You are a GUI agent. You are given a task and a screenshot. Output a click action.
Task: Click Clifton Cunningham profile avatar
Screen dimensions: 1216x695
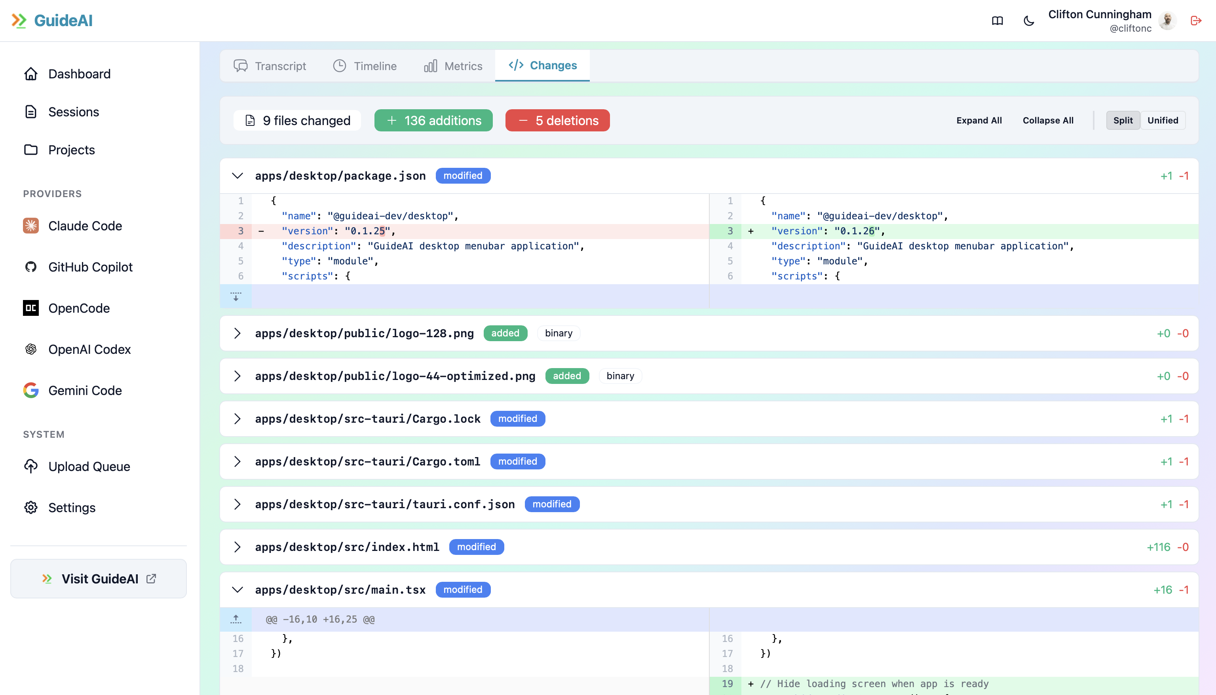click(x=1167, y=21)
